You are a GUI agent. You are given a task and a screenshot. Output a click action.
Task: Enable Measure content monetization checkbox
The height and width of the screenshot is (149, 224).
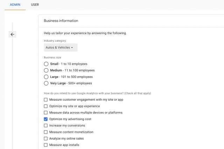click(x=46, y=132)
